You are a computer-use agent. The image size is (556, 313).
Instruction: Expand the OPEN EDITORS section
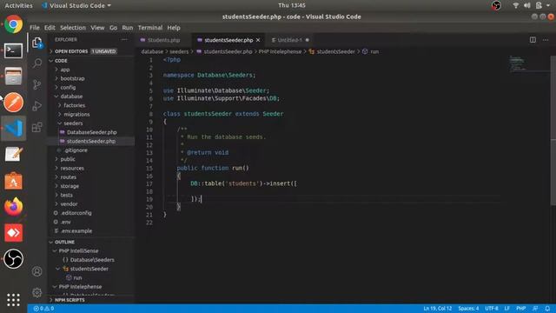coord(91,51)
